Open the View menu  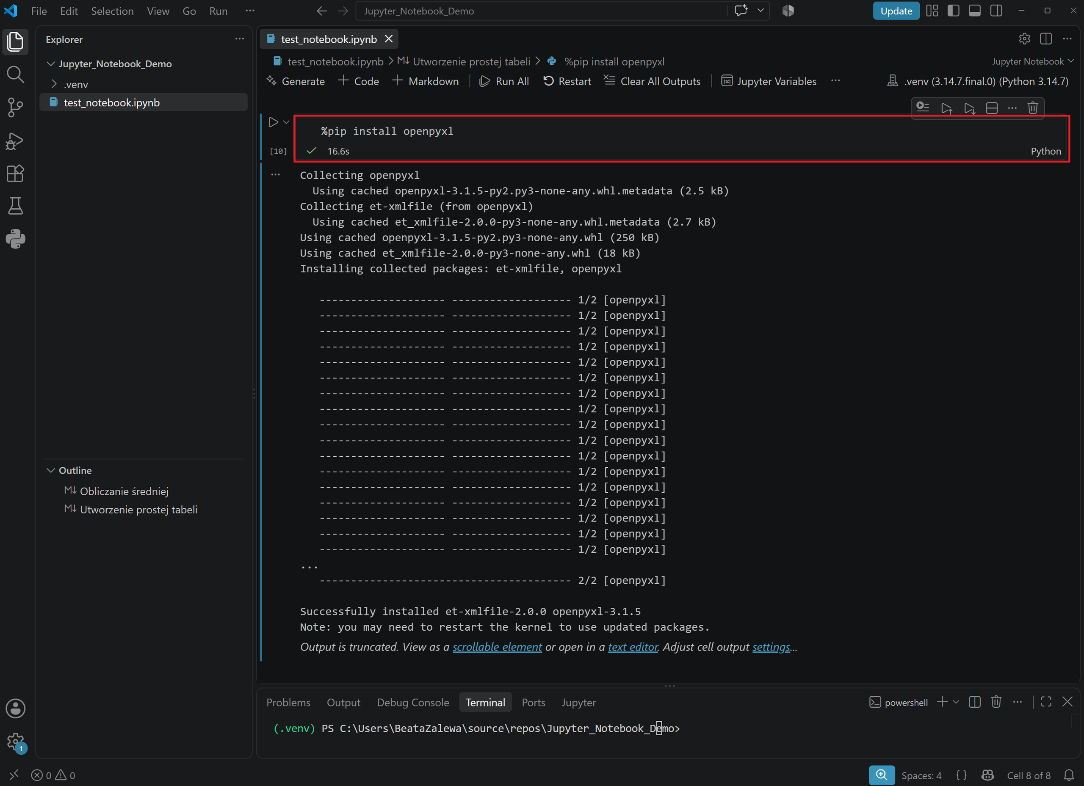[x=158, y=11]
